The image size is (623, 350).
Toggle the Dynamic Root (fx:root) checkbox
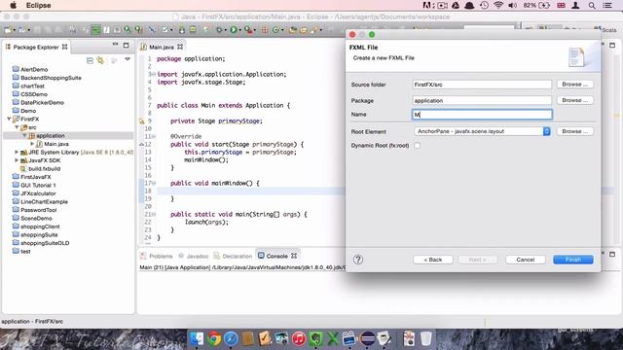click(418, 146)
